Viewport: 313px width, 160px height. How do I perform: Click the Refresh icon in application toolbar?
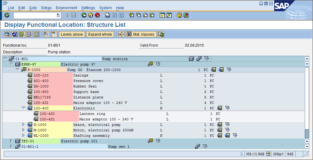(x=15, y=34)
